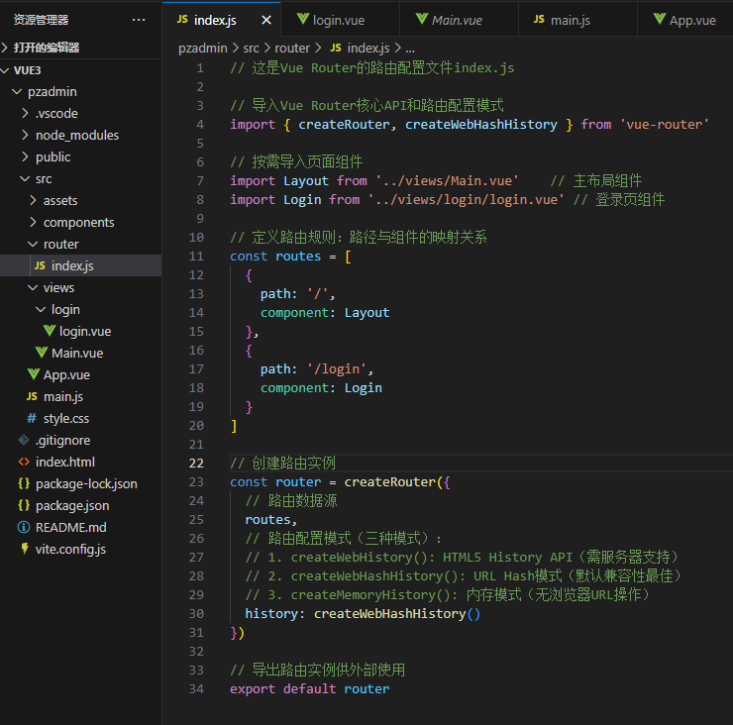Click JS icon of index.js in tree

click(40, 265)
